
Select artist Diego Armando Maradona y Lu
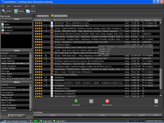pos(15,63)
